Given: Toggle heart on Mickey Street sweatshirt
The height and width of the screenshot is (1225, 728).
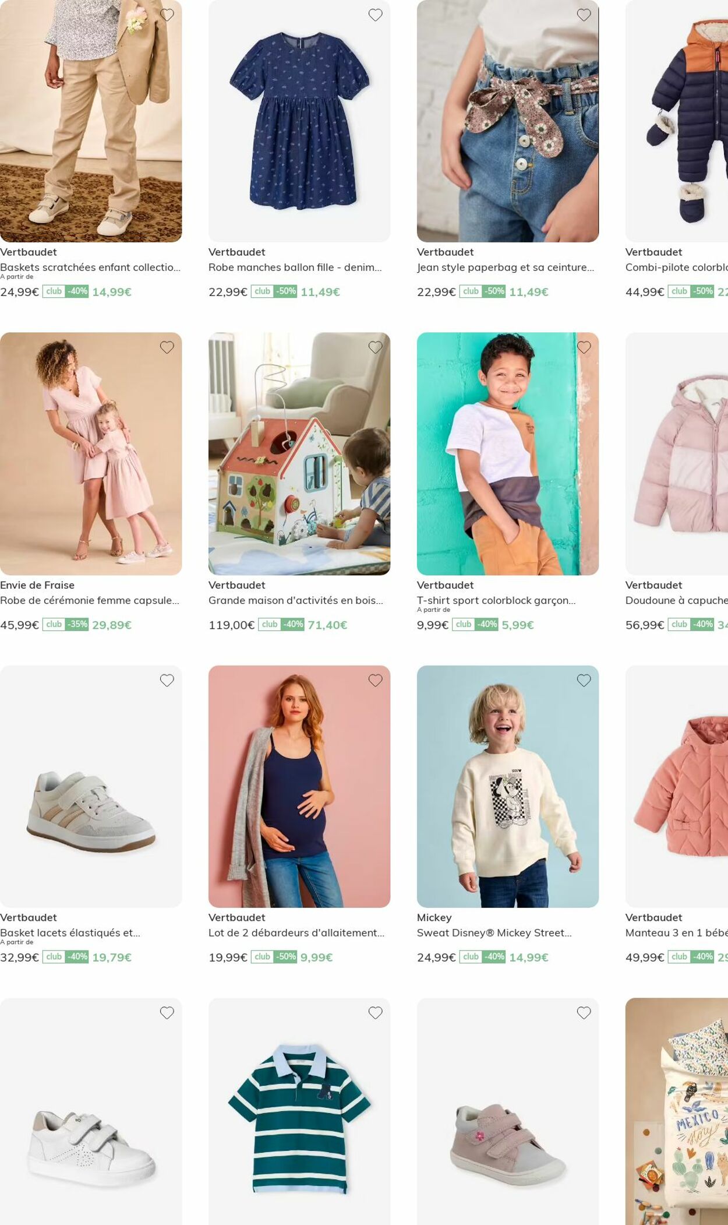Looking at the screenshot, I should pyautogui.click(x=584, y=680).
